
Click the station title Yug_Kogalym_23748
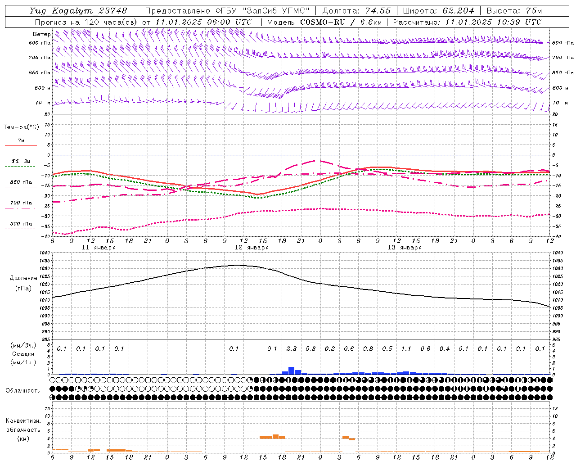pos(78,11)
